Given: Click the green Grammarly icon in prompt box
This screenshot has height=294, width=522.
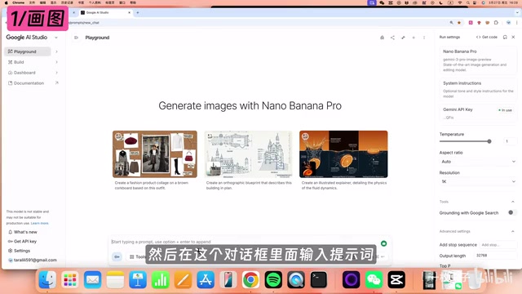Looking at the screenshot, I should pyautogui.click(x=384, y=243).
